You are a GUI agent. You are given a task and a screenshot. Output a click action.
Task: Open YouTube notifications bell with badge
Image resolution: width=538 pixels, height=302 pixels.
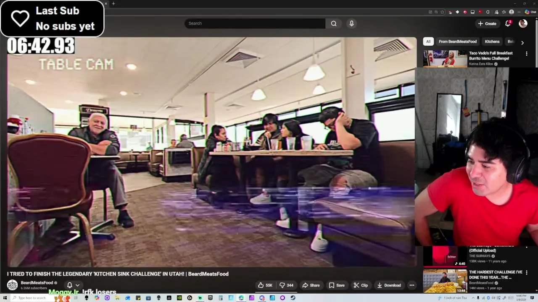pyautogui.click(x=508, y=23)
